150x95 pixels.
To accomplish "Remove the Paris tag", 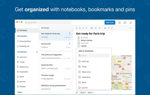I will point(92,92).
